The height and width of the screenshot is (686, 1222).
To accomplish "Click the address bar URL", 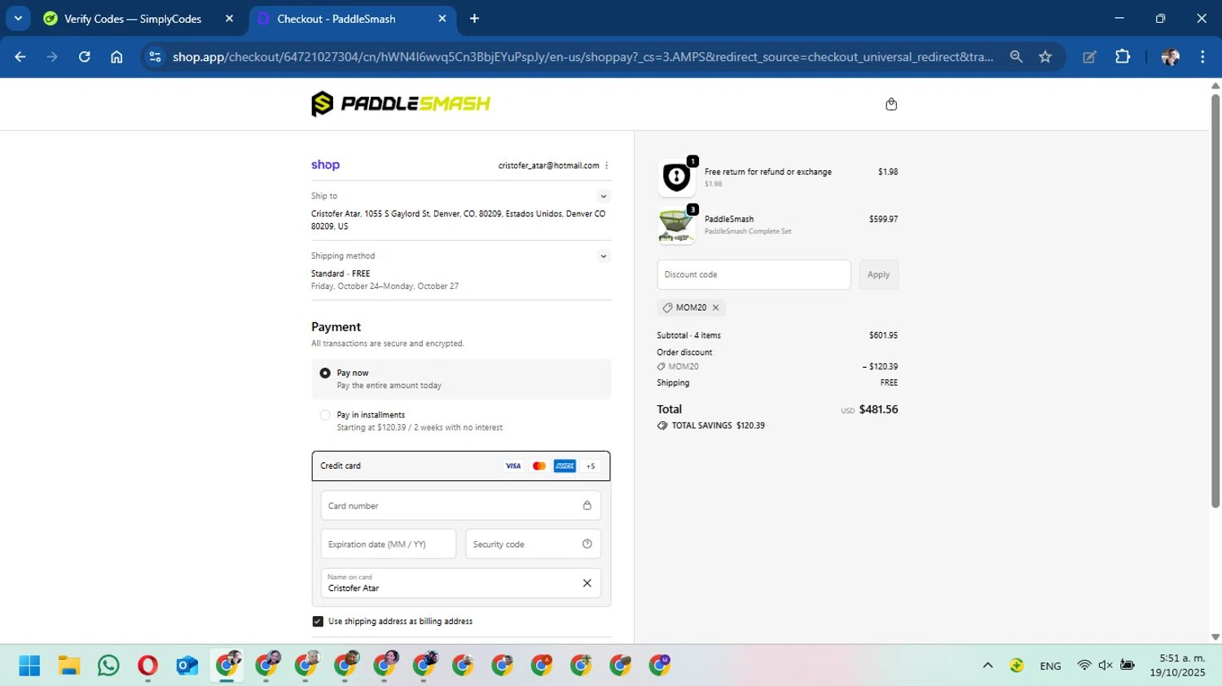I will tap(582, 57).
